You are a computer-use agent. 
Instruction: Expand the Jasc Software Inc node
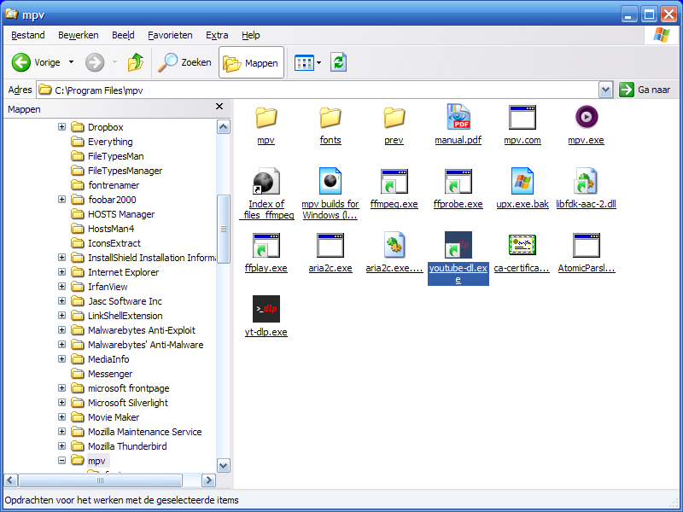point(61,301)
